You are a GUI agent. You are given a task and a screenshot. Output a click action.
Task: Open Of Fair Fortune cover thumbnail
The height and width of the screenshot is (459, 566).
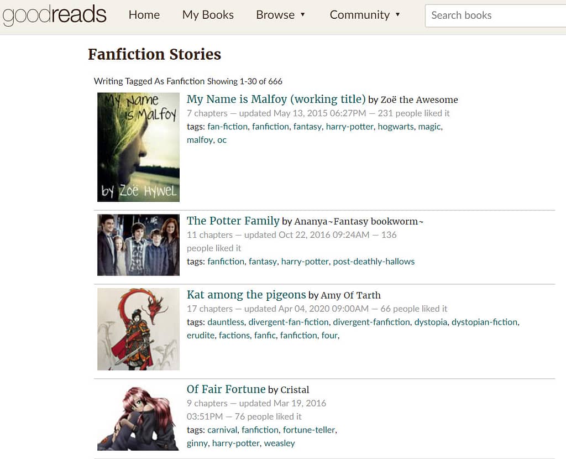coord(138,418)
